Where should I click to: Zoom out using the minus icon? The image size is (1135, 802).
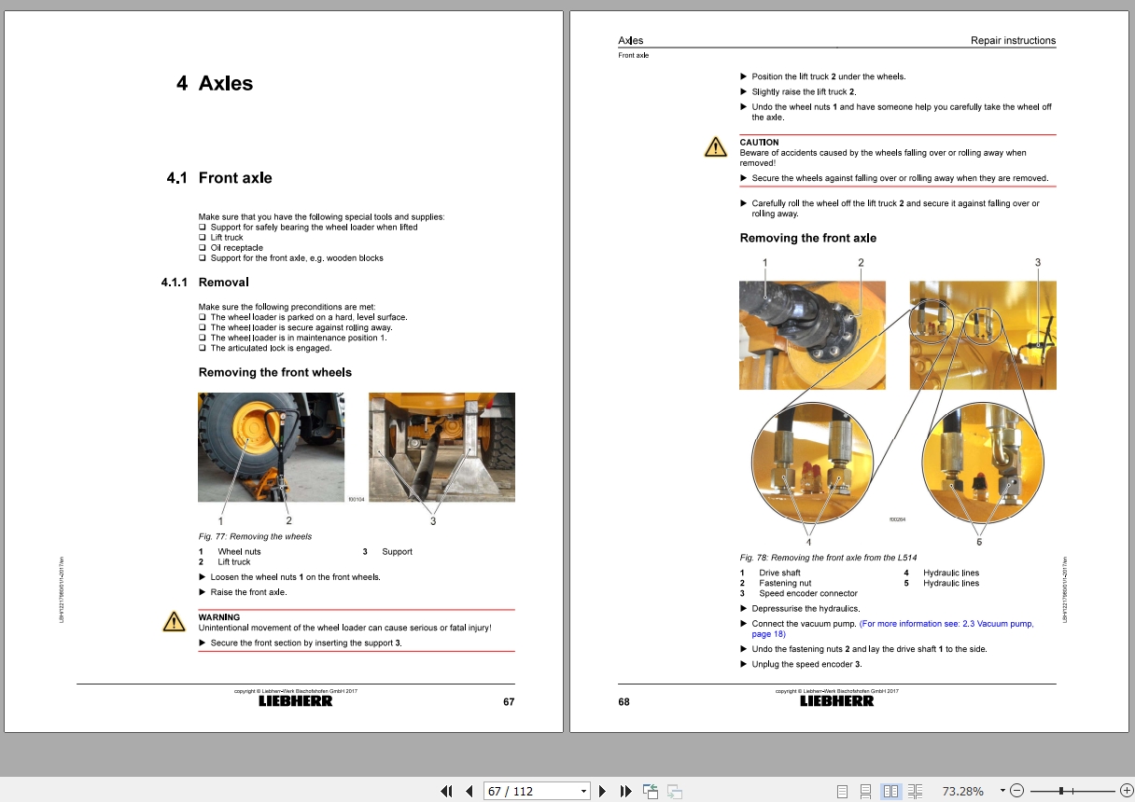(1017, 790)
